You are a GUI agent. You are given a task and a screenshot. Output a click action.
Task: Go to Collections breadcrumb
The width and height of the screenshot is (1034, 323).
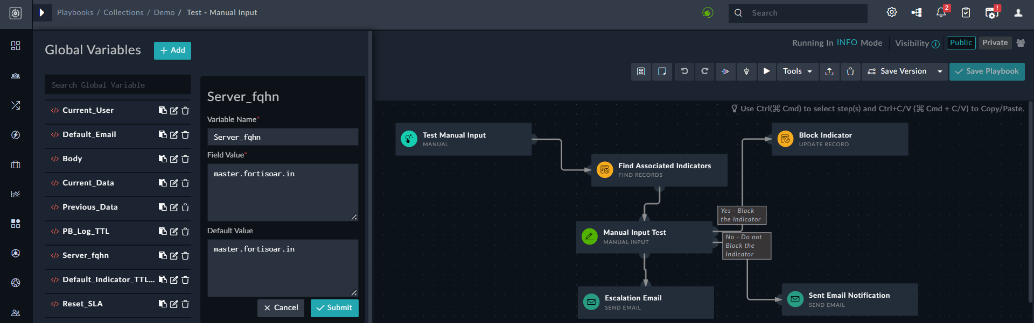pyautogui.click(x=123, y=12)
